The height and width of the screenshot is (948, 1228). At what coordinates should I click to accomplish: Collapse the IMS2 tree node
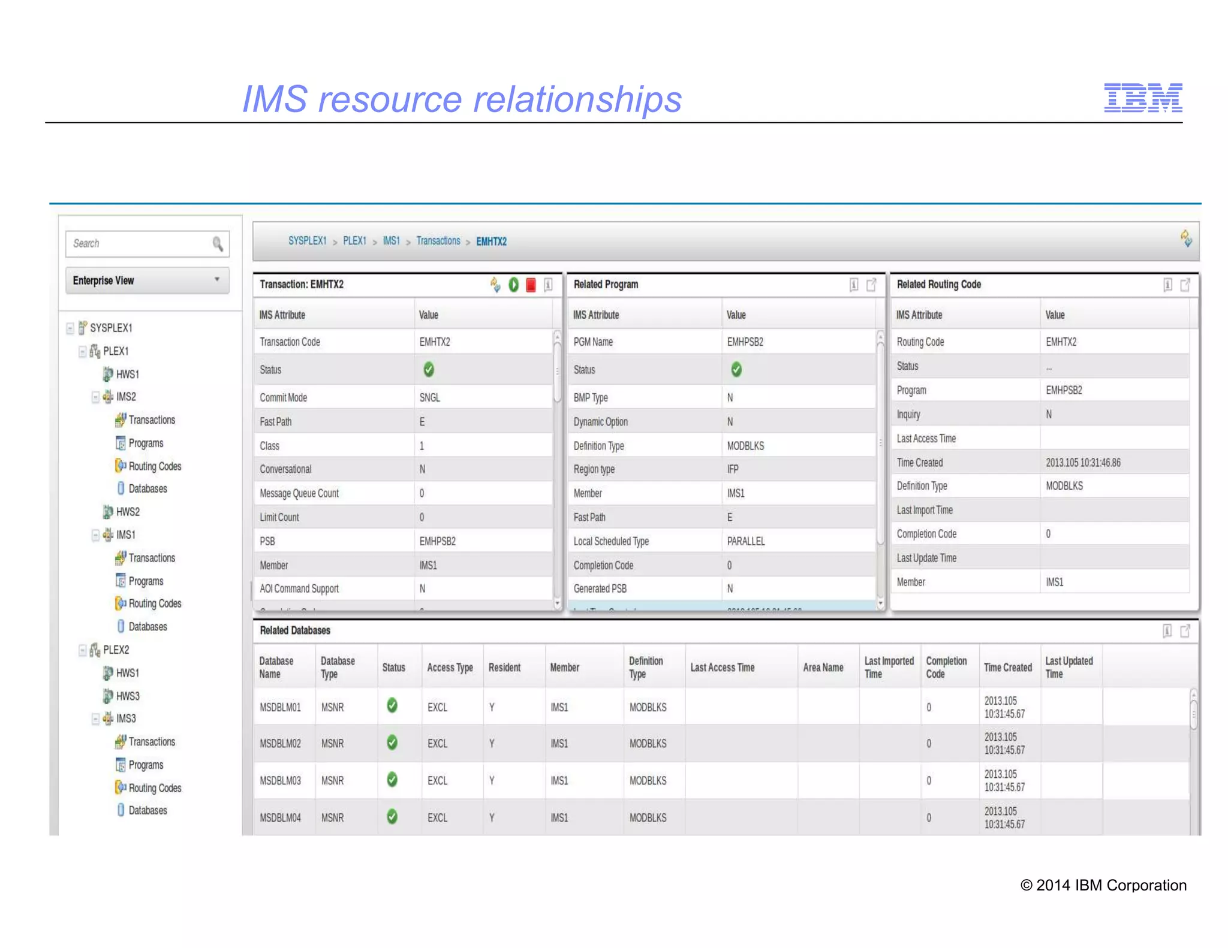(x=95, y=397)
